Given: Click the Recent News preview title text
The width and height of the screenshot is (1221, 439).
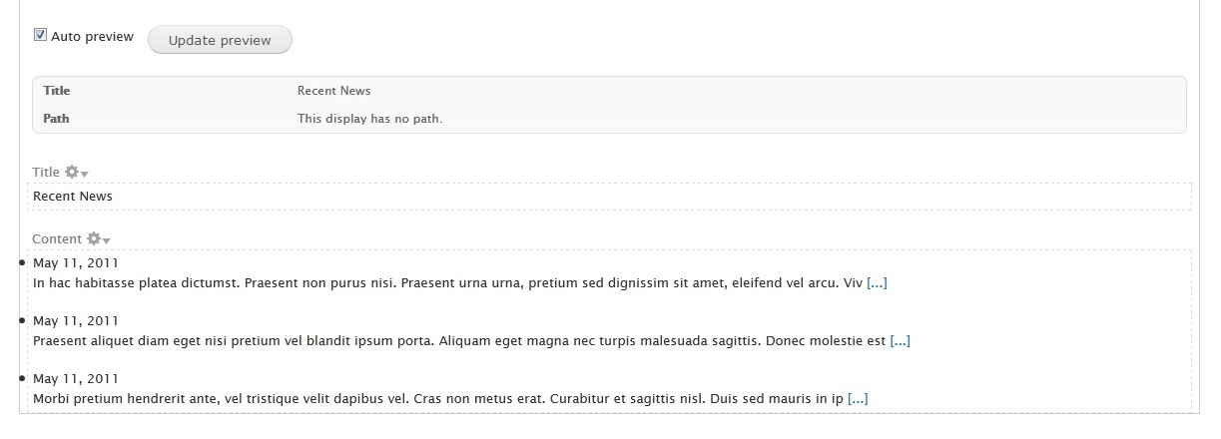Looking at the screenshot, I should [x=73, y=197].
